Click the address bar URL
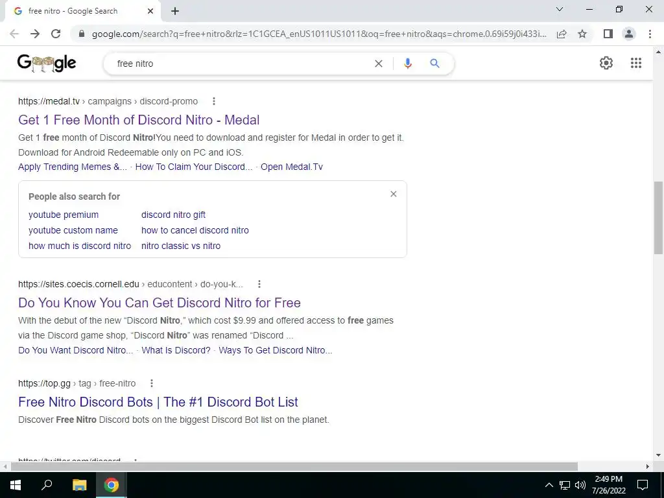 click(x=319, y=34)
